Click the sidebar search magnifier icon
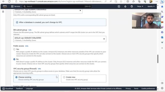 pyautogui.click(x=162, y=11)
